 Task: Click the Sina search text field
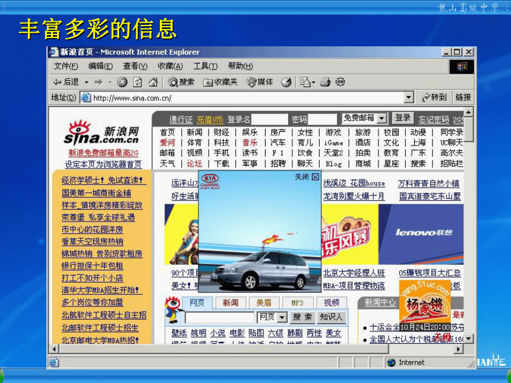[x=220, y=318]
